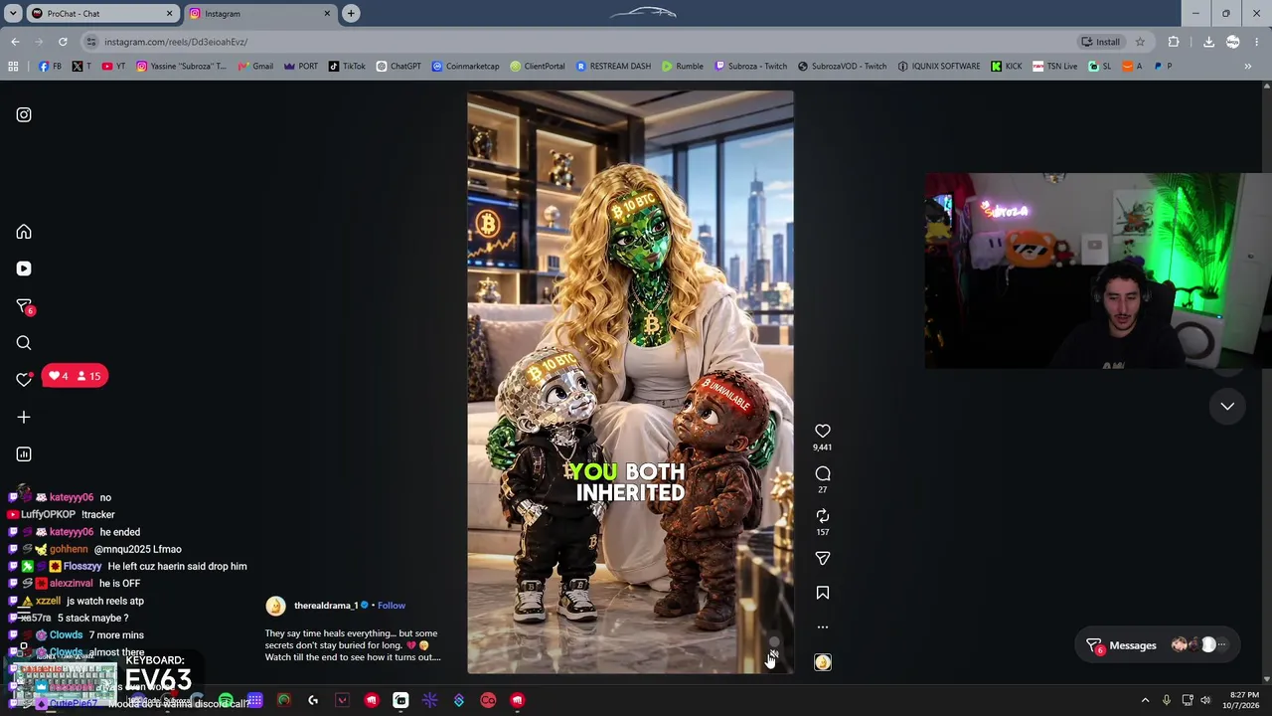Open the reel's comments bubble
Viewport: 1272px width, 716px height.
823,473
